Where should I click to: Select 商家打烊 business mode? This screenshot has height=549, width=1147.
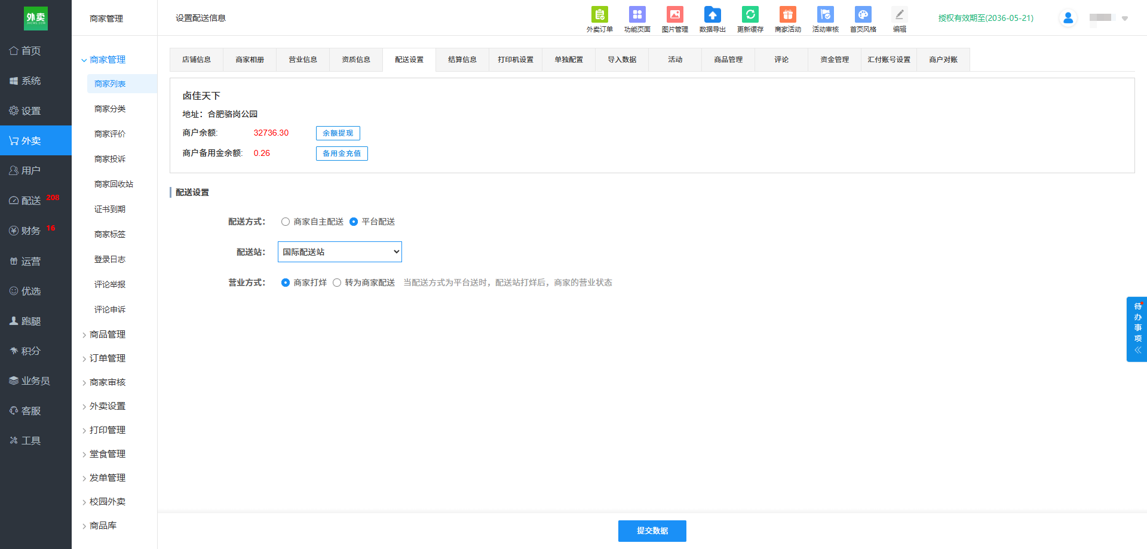point(286,283)
